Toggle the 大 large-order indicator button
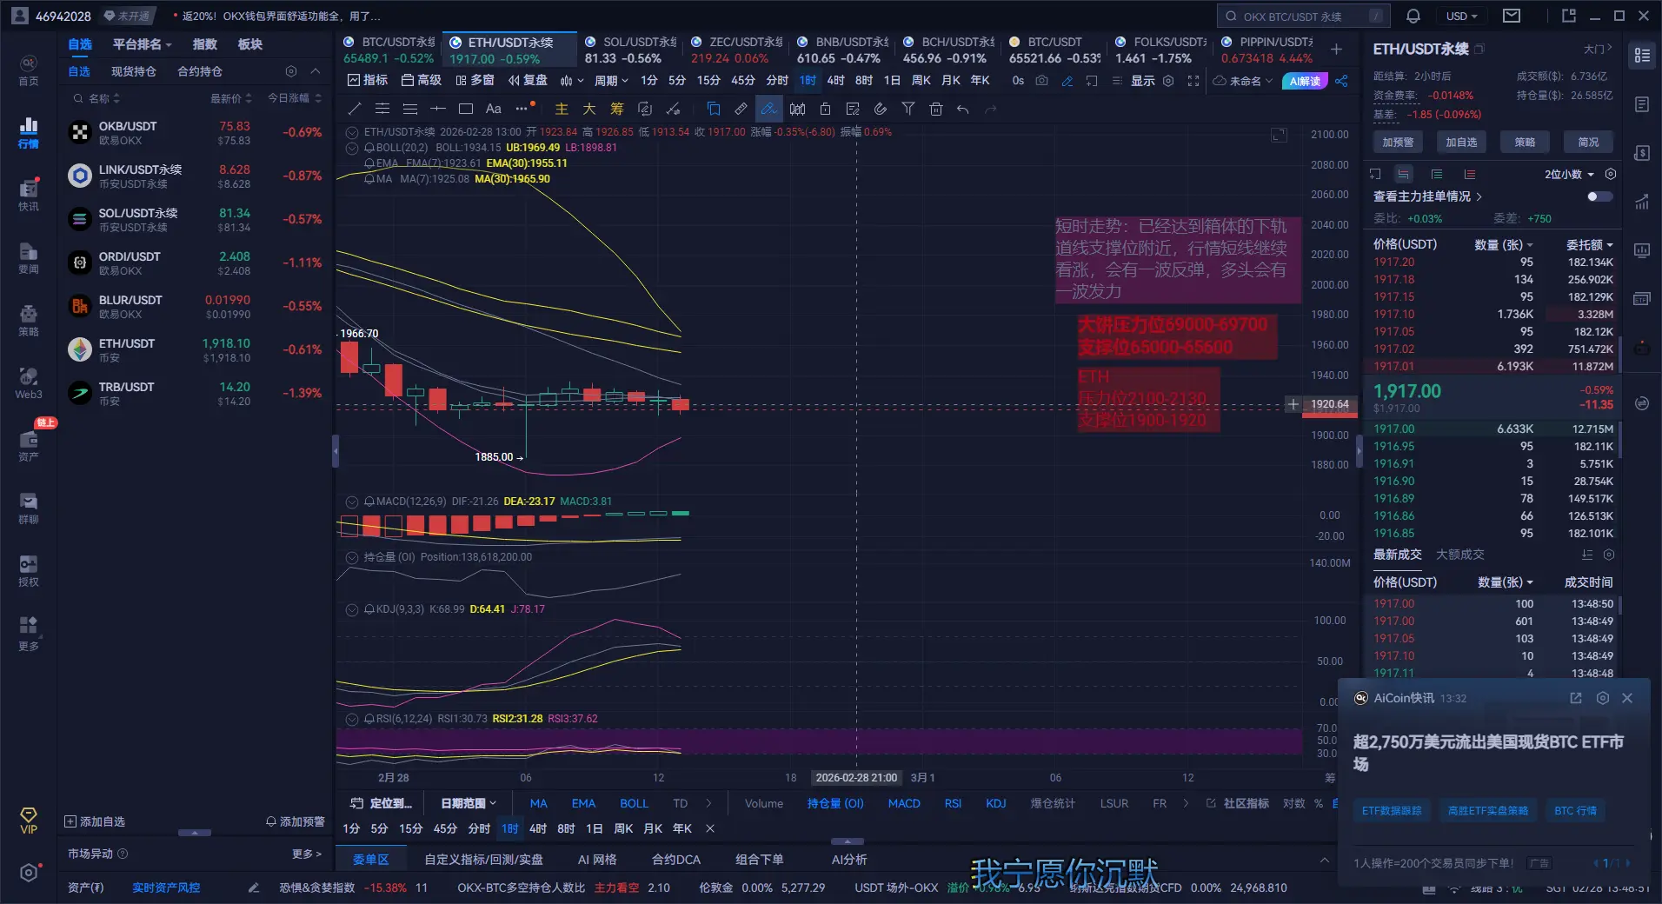 589,109
